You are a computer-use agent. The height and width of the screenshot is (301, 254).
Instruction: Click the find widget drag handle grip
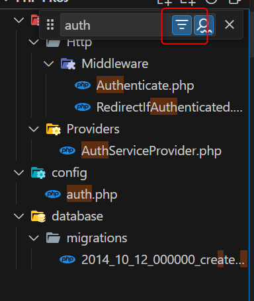[x=50, y=24]
